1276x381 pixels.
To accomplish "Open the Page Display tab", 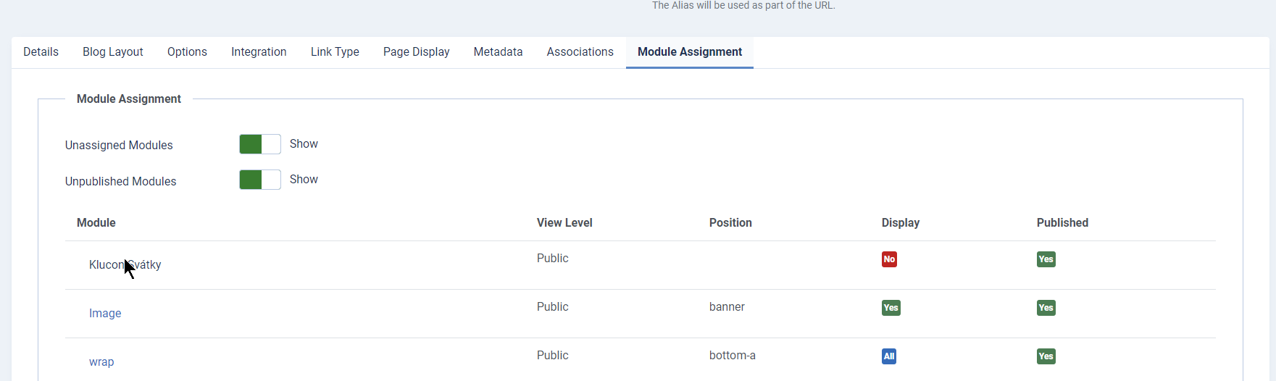I will coord(417,52).
